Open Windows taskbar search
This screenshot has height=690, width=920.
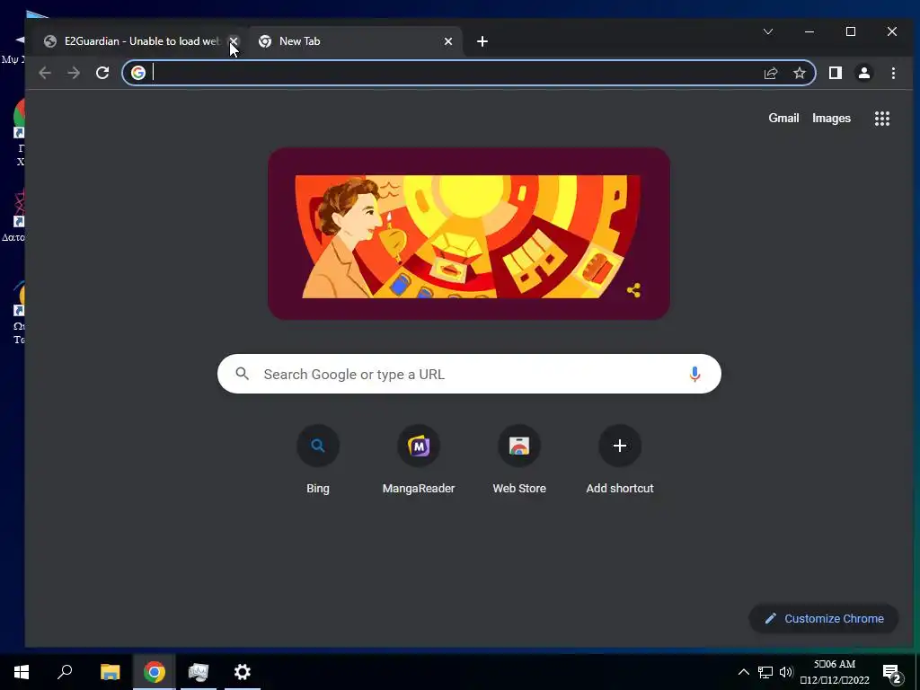tap(65, 672)
